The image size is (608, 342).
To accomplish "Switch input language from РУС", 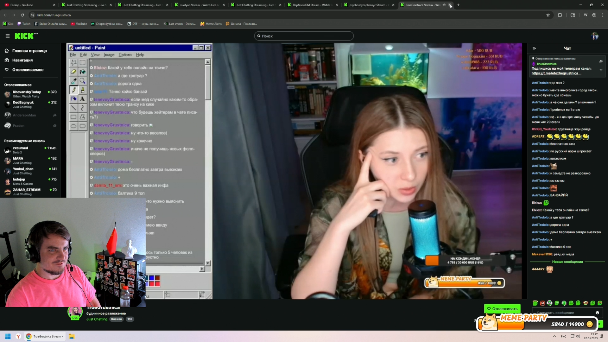I will pos(563,336).
